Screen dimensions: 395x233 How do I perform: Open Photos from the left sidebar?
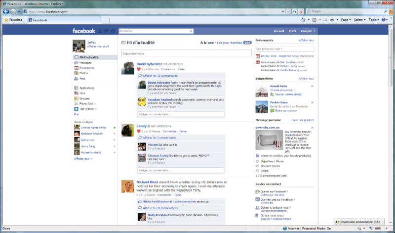click(84, 73)
